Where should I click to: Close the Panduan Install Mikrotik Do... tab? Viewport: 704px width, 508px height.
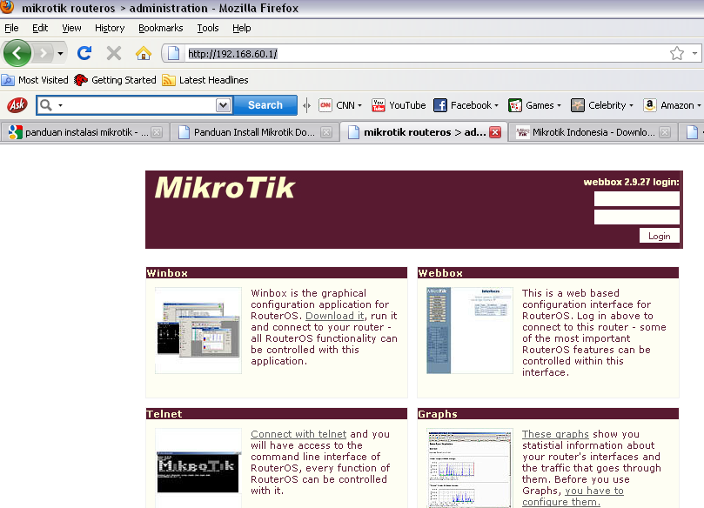[x=326, y=132]
